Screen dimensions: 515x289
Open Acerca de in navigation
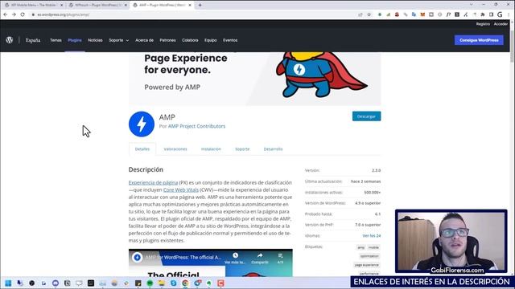pos(144,40)
